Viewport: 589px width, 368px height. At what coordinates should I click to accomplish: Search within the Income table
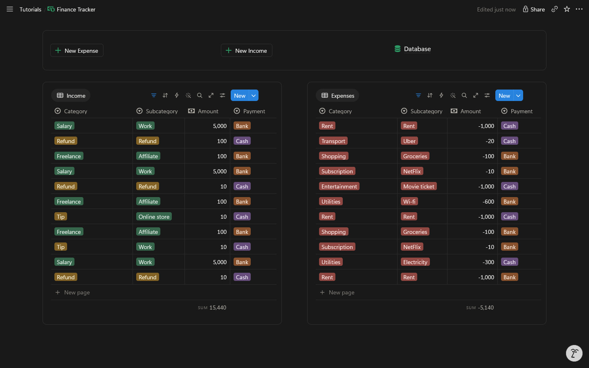(200, 95)
